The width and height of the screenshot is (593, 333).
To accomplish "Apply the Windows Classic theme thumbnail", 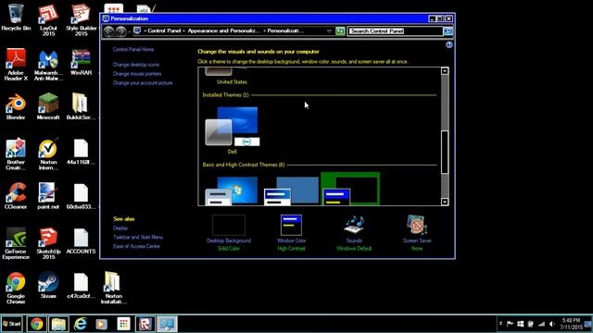I will coord(291,191).
